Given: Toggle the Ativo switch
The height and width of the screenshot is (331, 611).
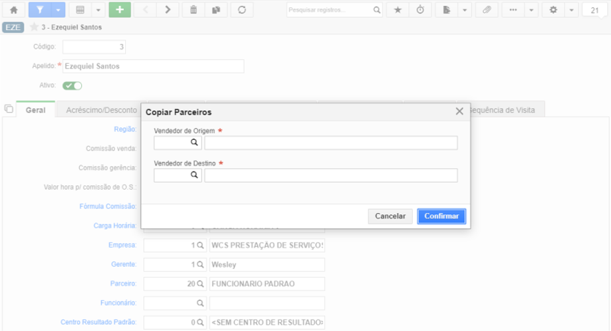Looking at the screenshot, I should pyautogui.click(x=72, y=85).
